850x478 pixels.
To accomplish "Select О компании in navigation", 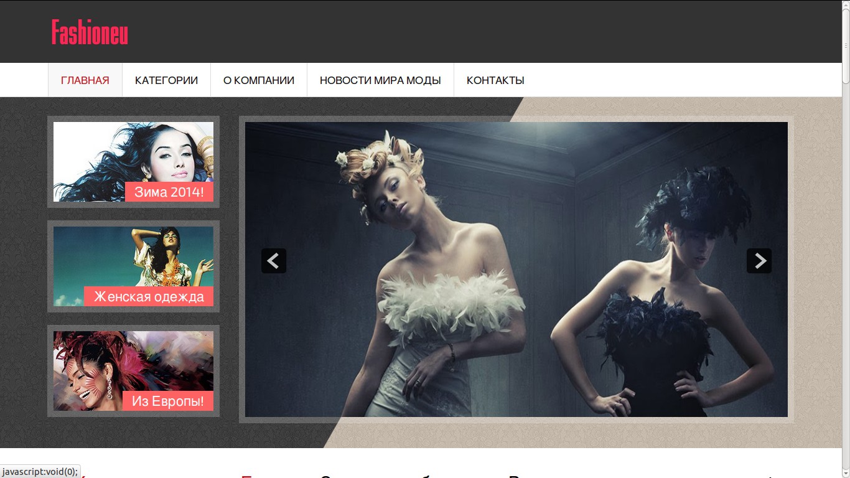I will point(259,80).
